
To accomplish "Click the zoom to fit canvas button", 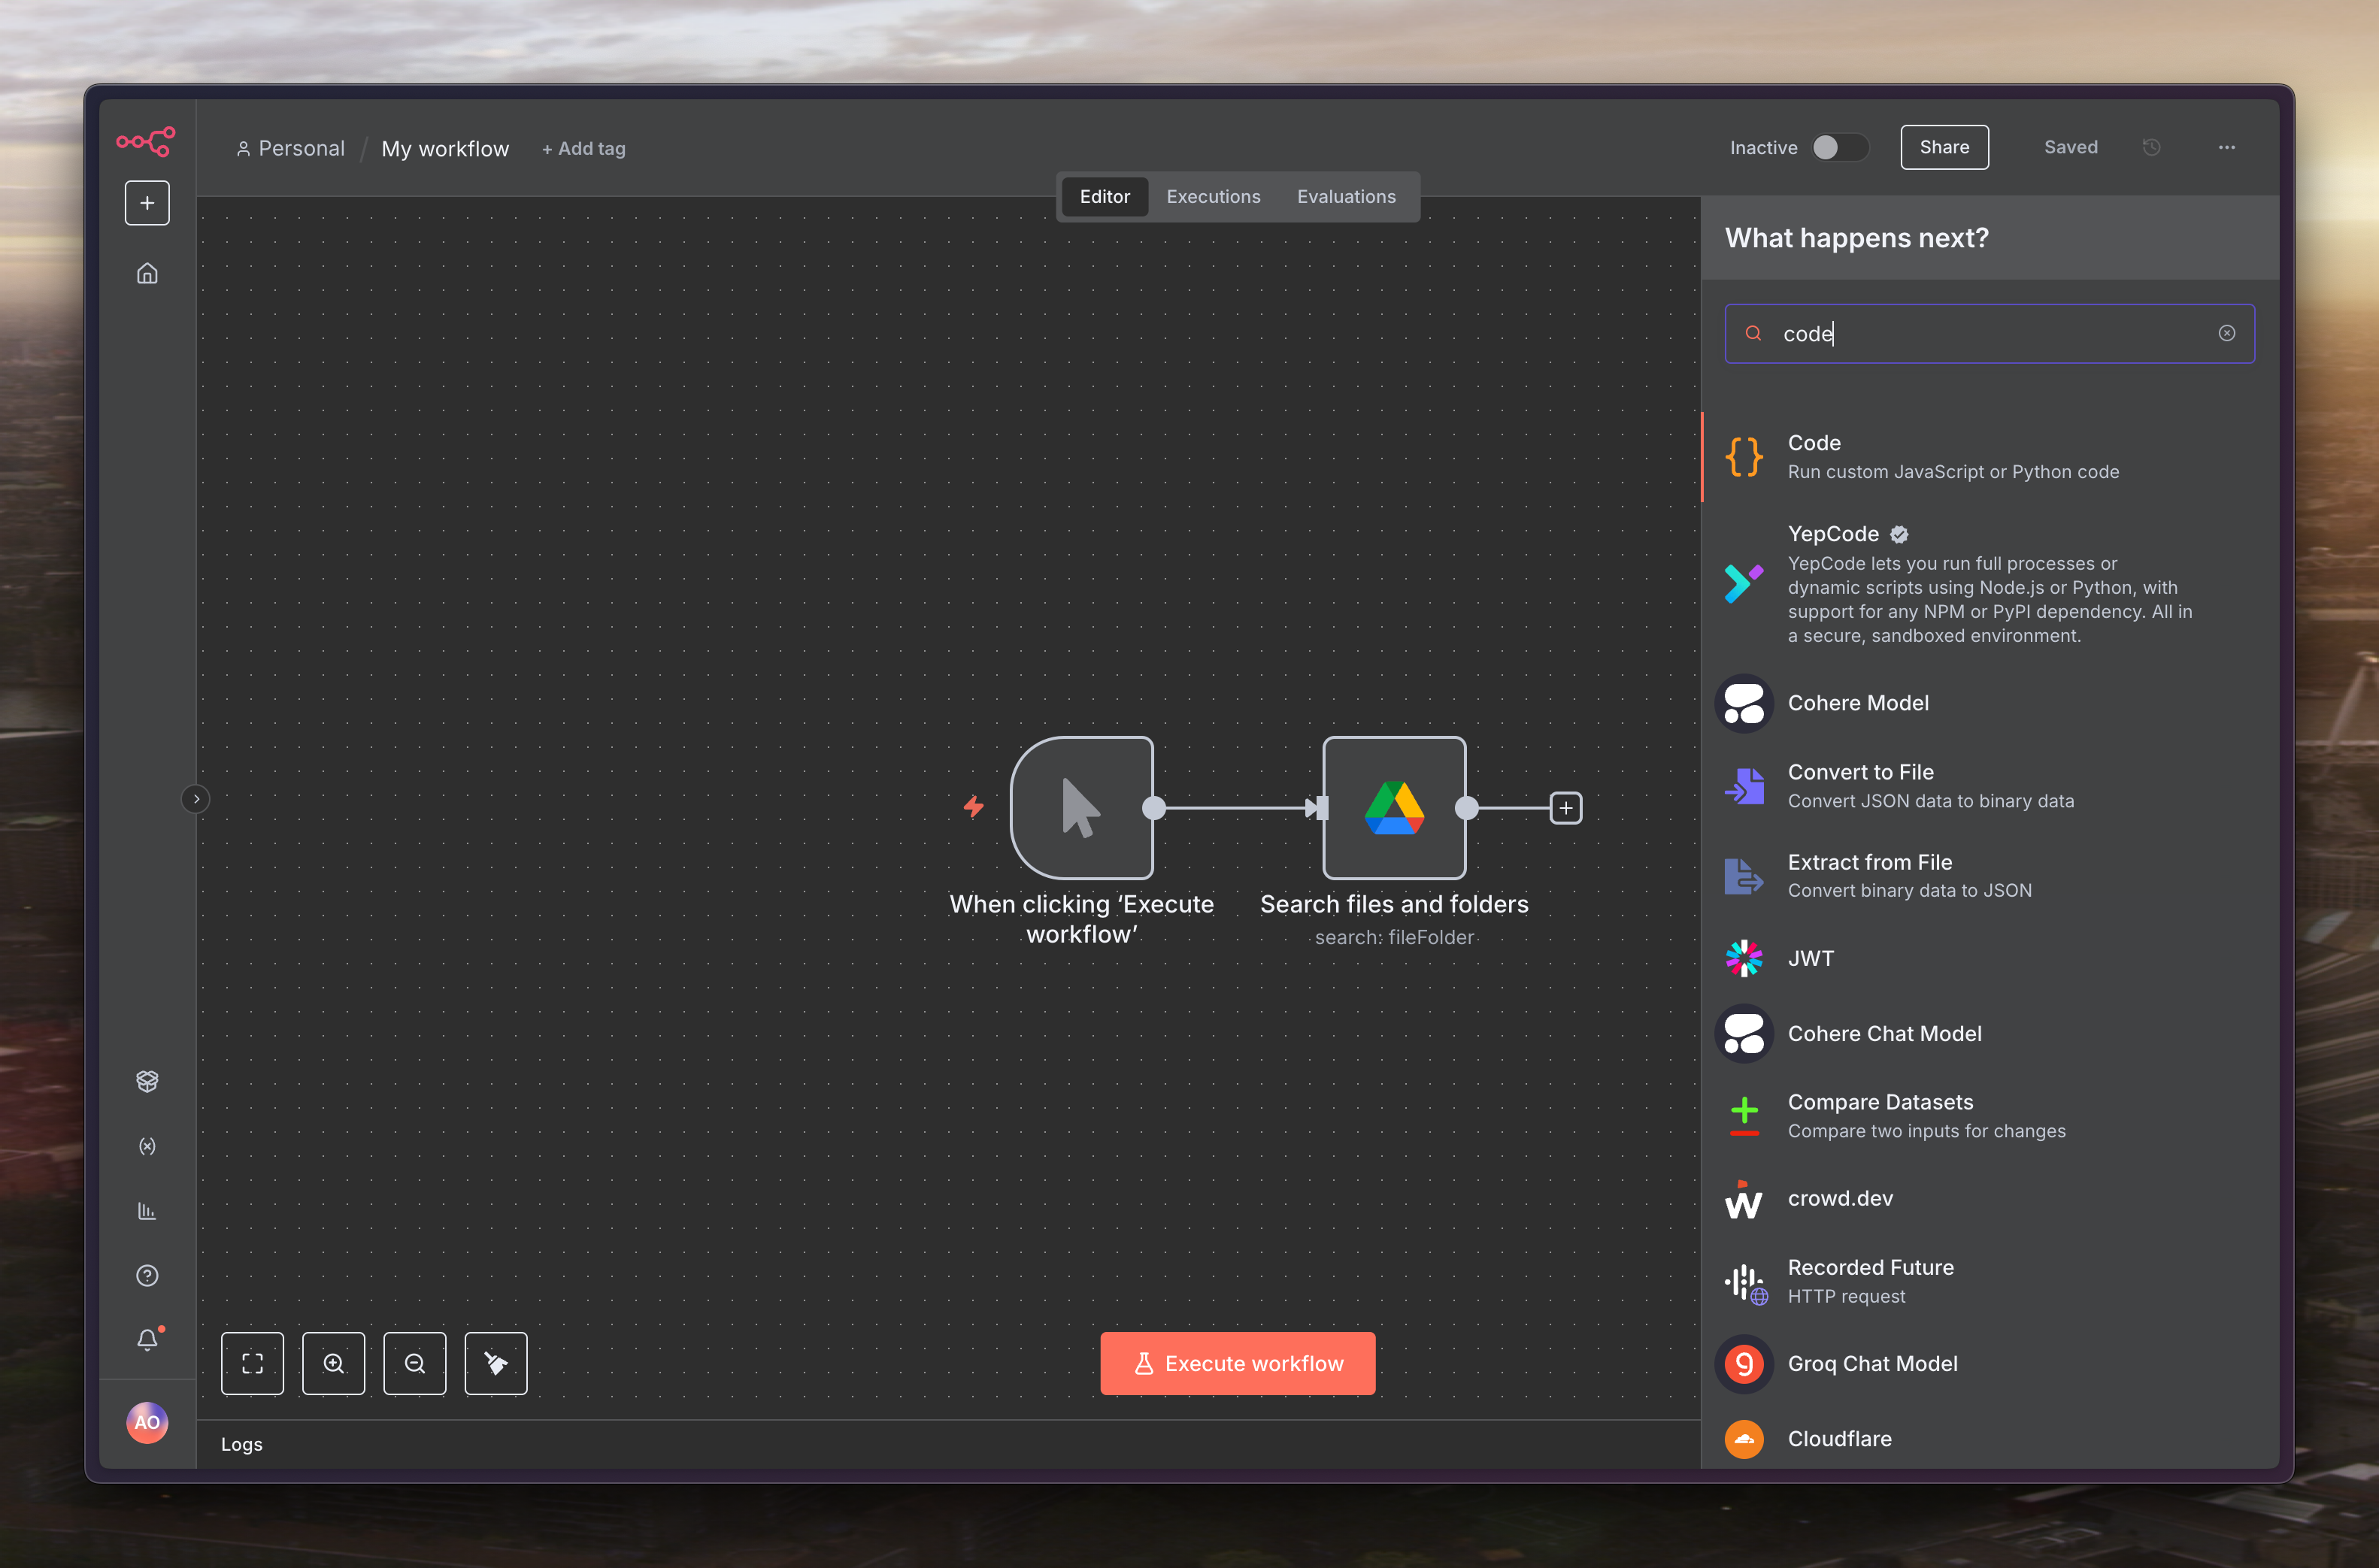I will (252, 1363).
